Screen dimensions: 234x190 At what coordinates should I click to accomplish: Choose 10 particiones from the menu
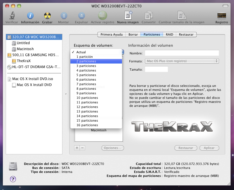coord(96,98)
